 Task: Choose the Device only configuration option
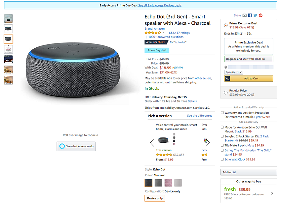[x=155, y=198]
